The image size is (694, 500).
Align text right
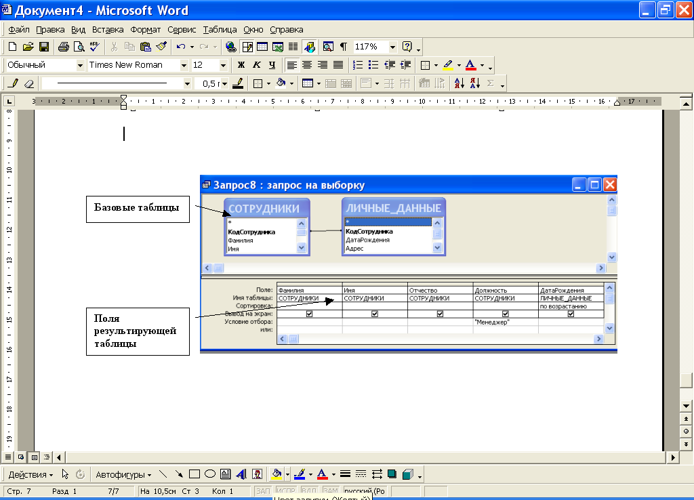323,65
